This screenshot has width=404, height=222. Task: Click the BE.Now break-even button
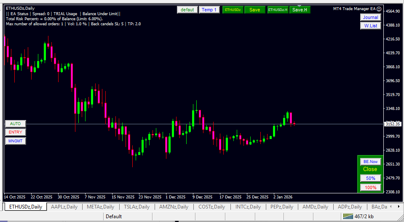(370, 162)
